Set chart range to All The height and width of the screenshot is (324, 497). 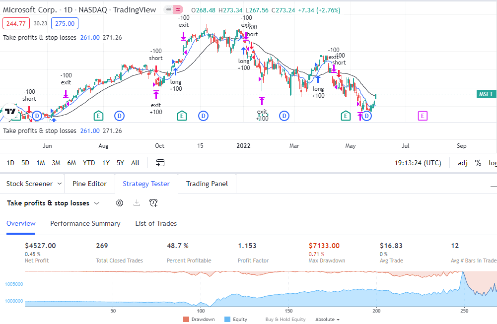pos(135,163)
